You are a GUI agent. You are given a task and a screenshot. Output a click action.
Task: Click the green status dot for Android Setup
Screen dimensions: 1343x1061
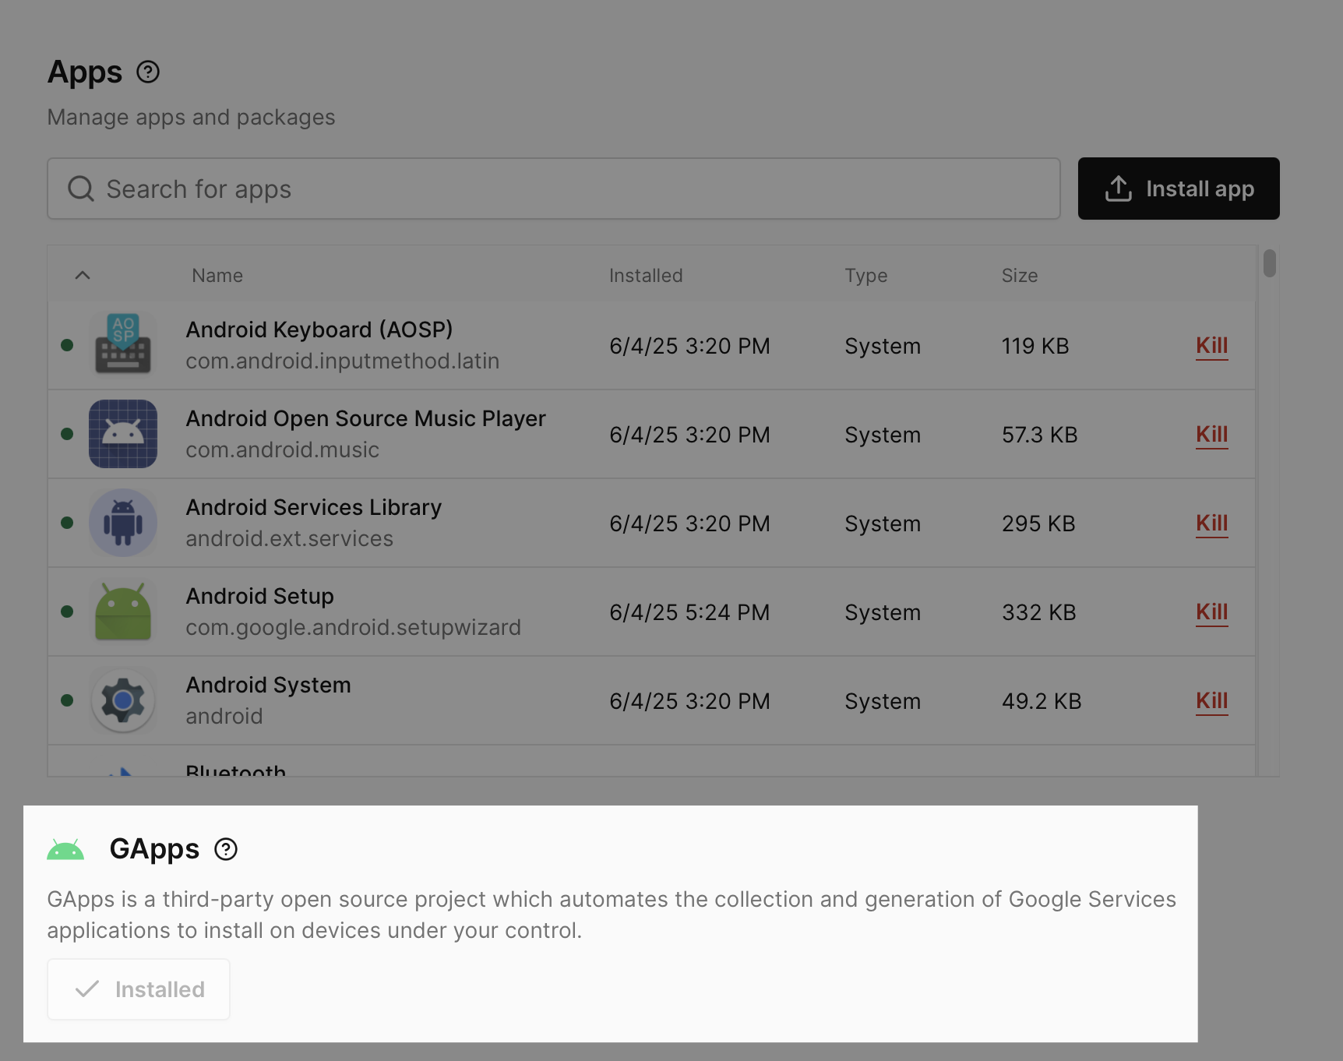pos(67,612)
